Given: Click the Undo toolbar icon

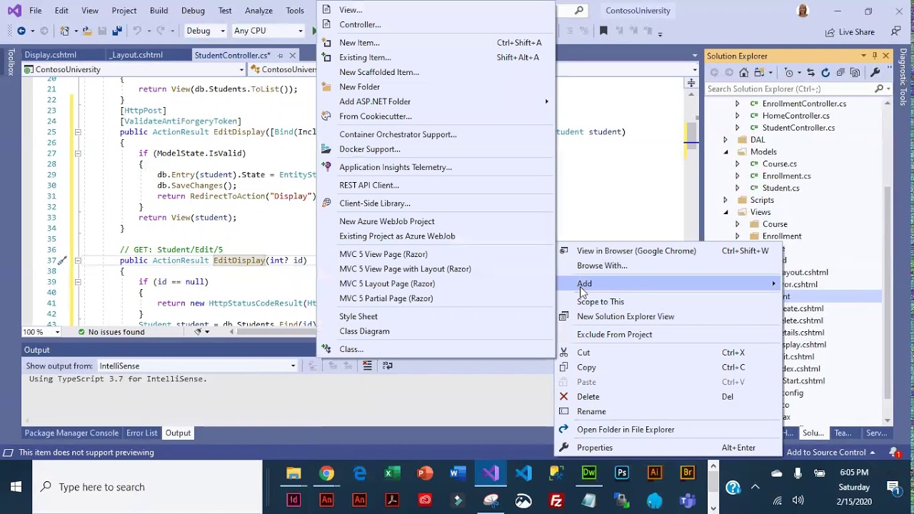Looking at the screenshot, I should pyautogui.click(x=137, y=31).
